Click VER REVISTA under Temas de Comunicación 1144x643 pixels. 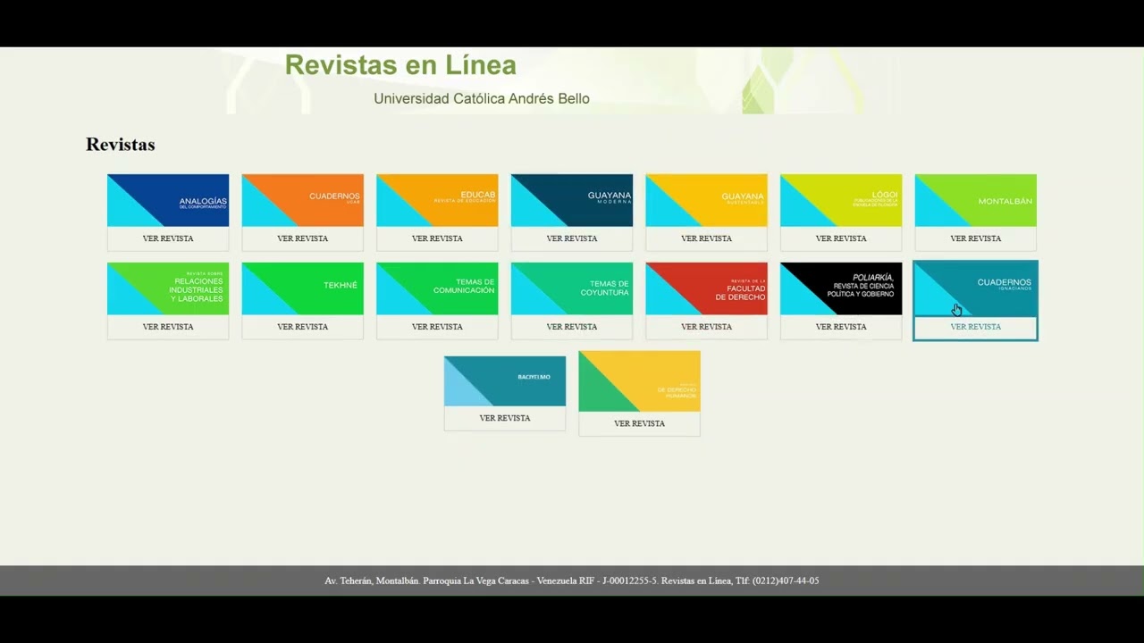pos(437,327)
